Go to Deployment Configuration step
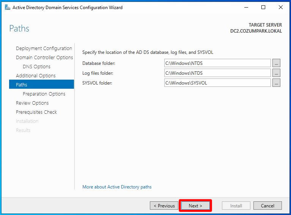 44,49
